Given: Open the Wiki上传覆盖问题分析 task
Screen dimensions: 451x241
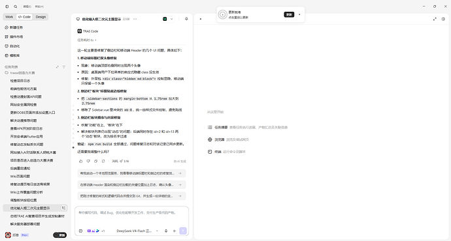Looking at the screenshot, I should click(26, 192).
